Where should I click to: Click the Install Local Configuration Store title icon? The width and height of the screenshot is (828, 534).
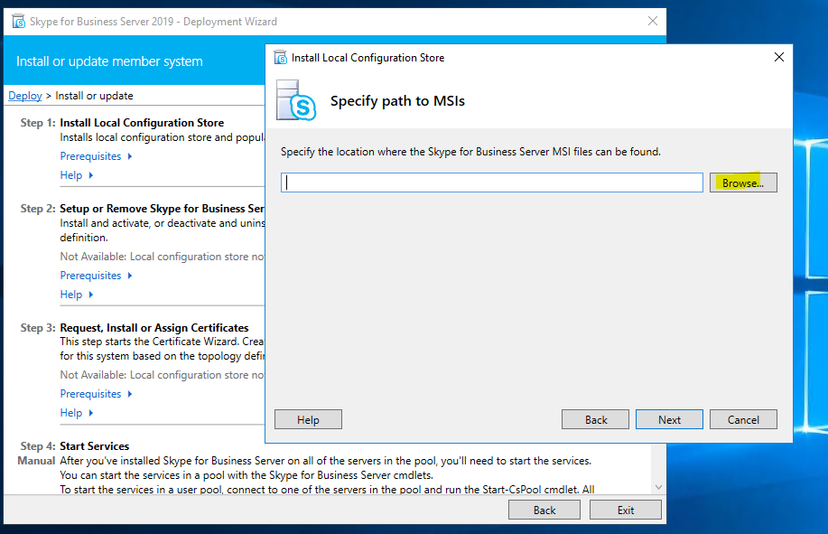click(279, 58)
